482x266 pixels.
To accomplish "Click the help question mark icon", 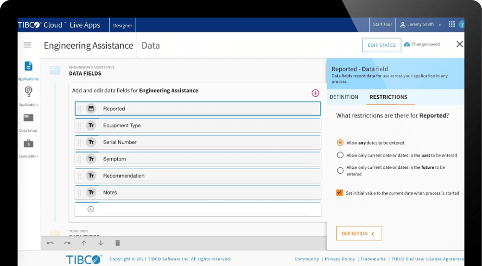I will (462, 25).
